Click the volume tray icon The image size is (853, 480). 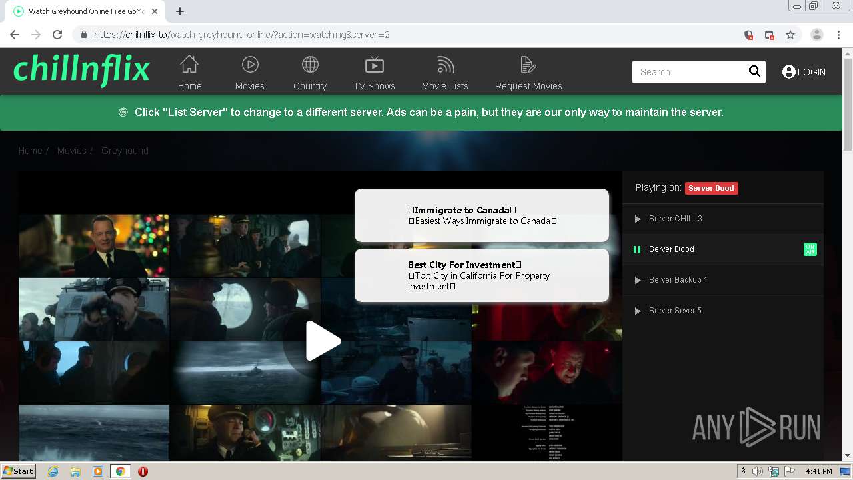point(758,471)
